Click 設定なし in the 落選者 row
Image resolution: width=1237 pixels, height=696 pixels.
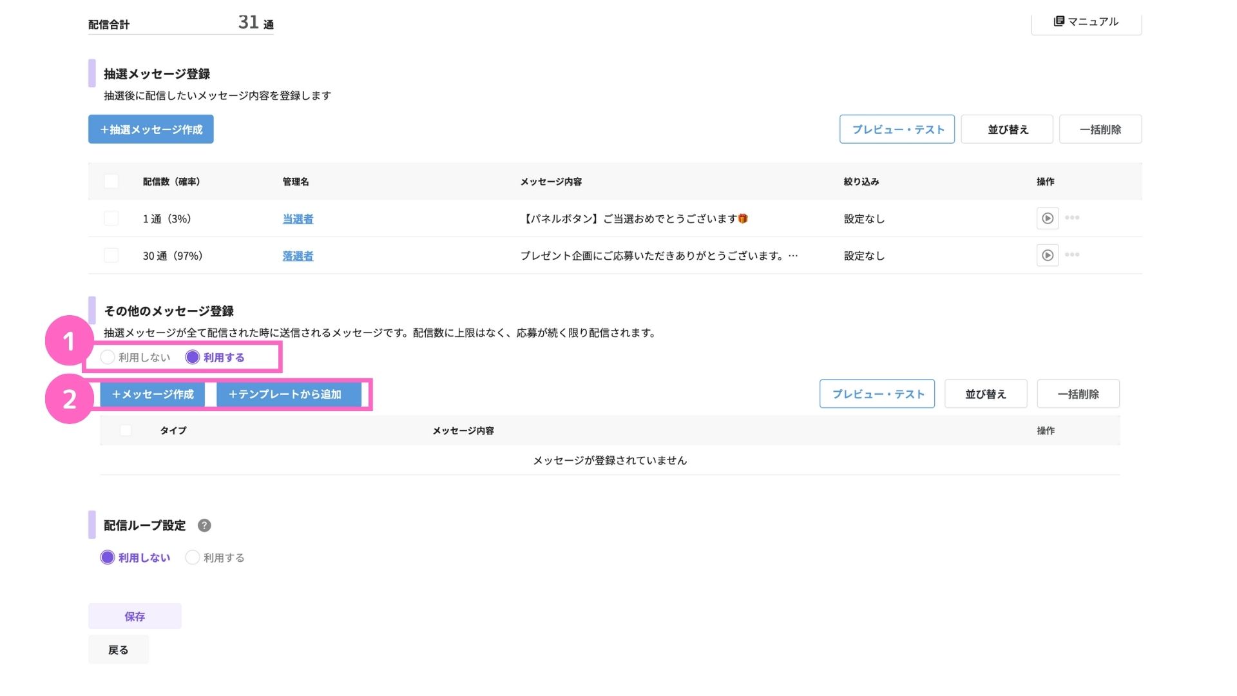click(864, 256)
